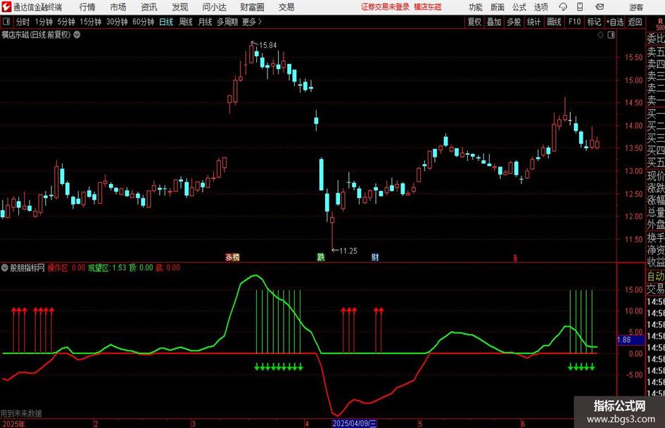The width and height of the screenshot is (665, 428).
Task: Expand the 股朋指标网 indicator dropdown
Action: 5,268
